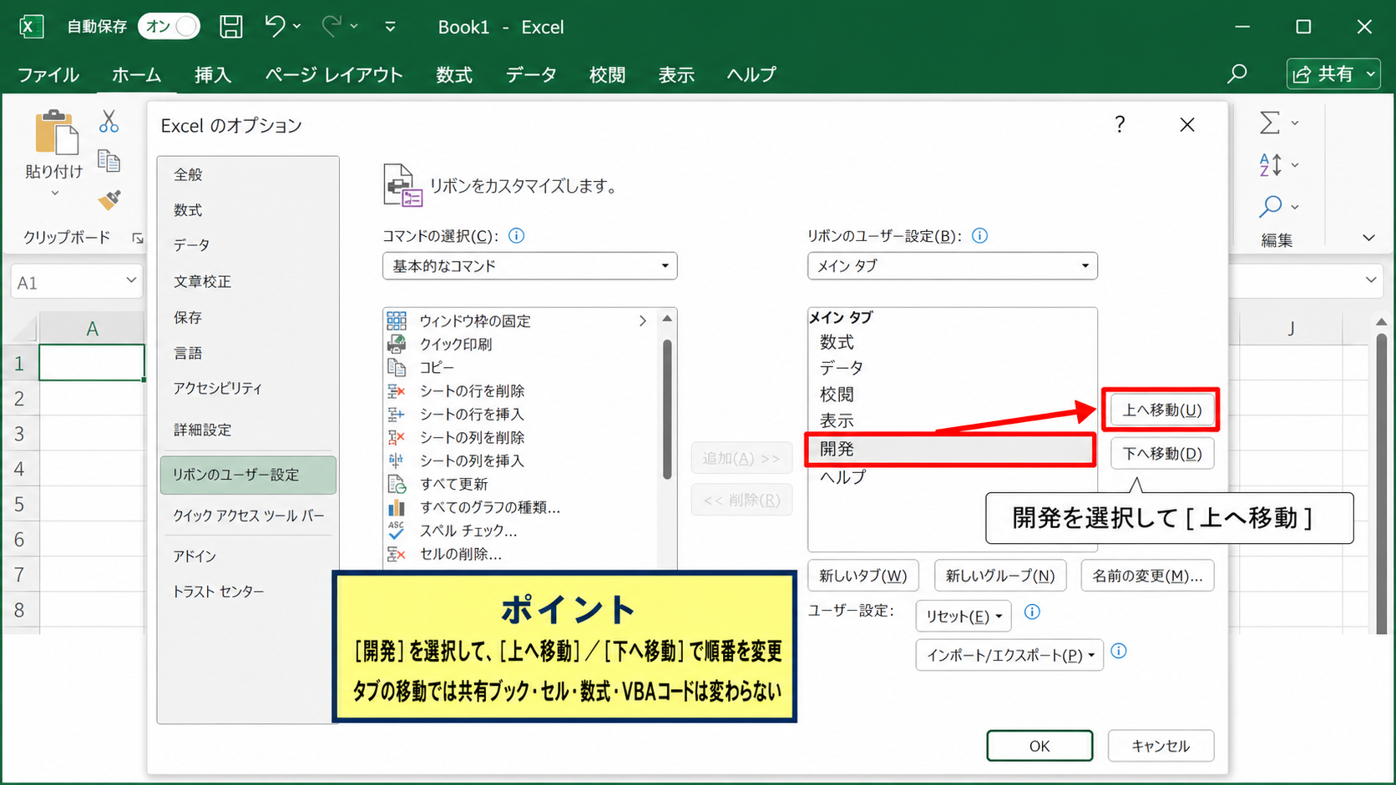
Task: Open リセット(E) dropdown button
Action: [964, 616]
